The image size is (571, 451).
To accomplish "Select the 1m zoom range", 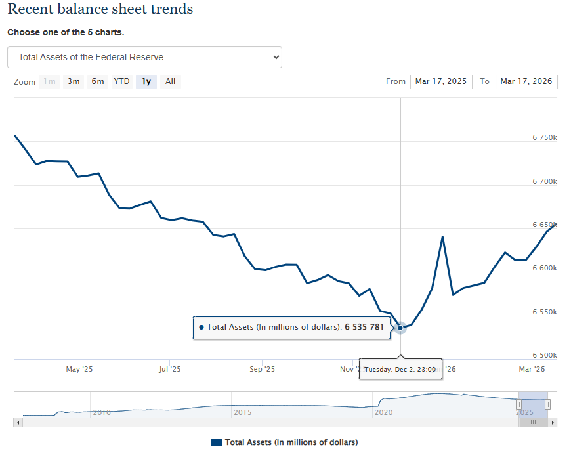I will [49, 81].
